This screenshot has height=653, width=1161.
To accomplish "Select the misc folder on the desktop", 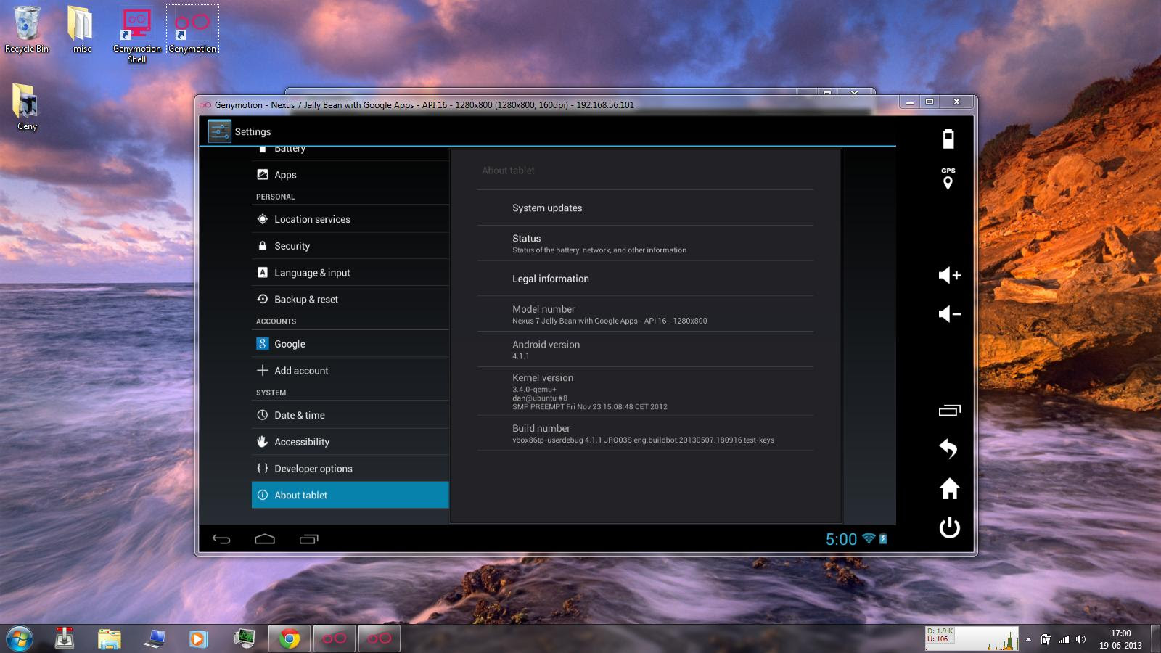I will click(x=81, y=30).
